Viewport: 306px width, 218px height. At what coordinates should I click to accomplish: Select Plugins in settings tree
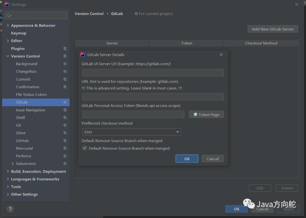point(18,48)
